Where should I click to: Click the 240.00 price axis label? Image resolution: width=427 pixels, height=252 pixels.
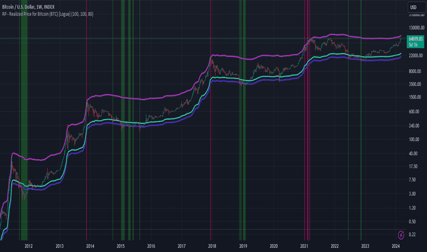point(414,126)
